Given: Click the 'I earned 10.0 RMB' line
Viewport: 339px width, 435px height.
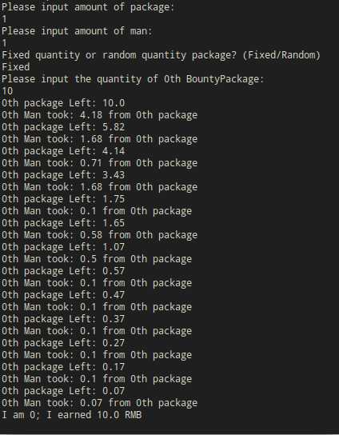Looking at the screenshot, I should [72, 415].
